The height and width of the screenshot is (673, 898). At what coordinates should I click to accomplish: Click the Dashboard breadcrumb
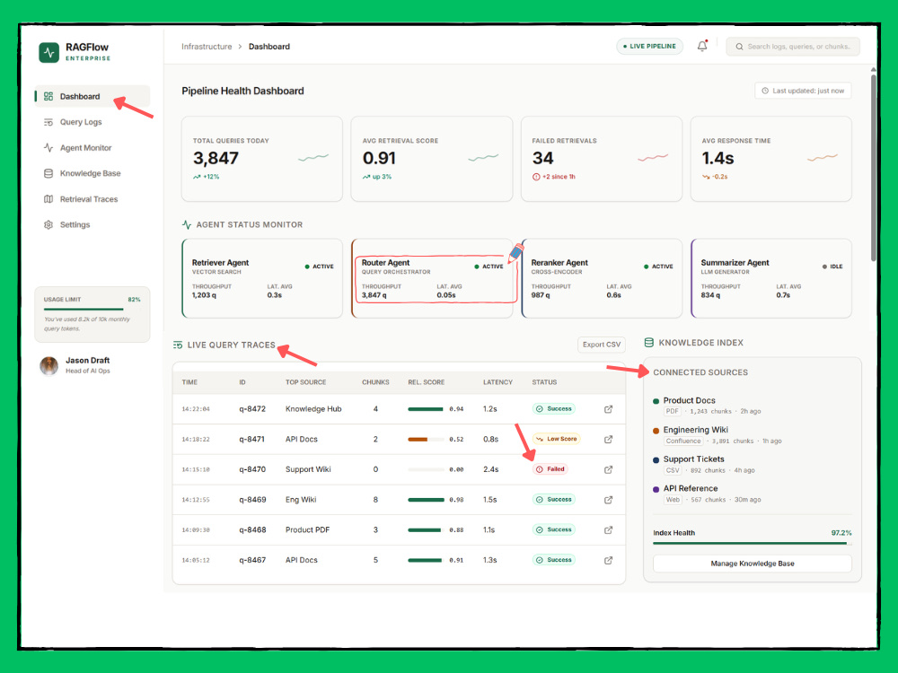click(269, 47)
